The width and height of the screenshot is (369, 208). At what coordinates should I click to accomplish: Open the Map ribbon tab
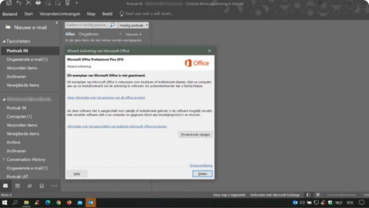pos(91,14)
